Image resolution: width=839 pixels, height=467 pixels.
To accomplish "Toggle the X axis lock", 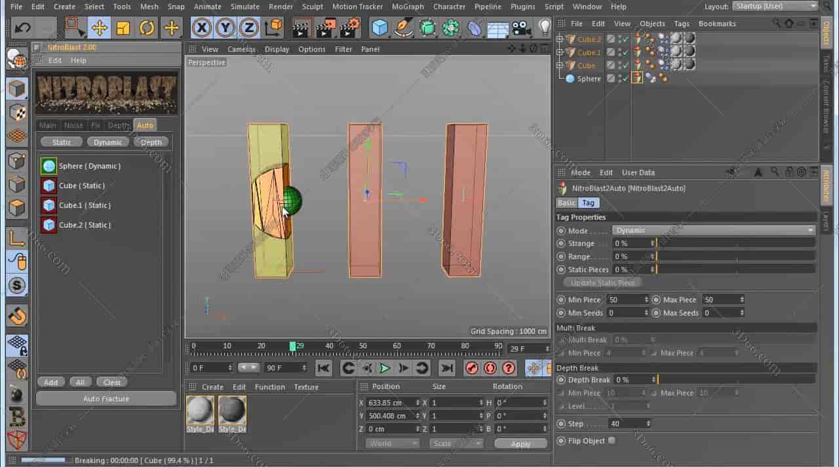I will pos(202,28).
